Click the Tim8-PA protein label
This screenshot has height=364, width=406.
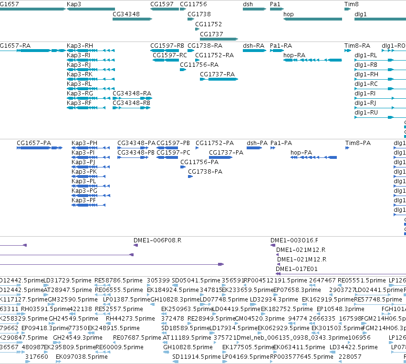coord(358,143)
